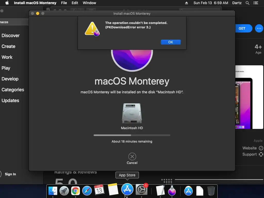Click Sign In in App Store
The width and height of the screenshot is (264, 198).
tap(10, 174)
